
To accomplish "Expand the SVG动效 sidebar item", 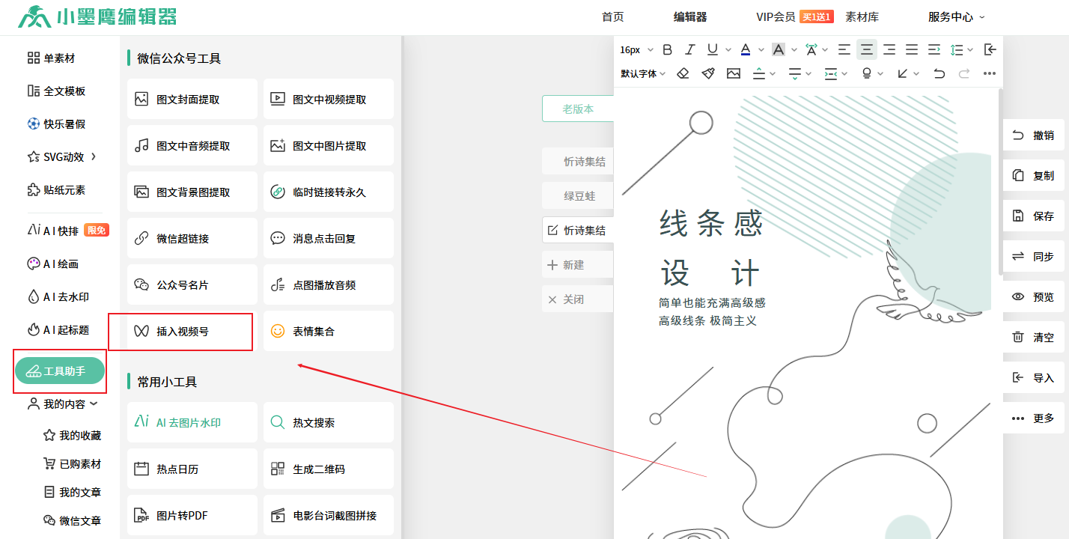I will click(63, 156).
